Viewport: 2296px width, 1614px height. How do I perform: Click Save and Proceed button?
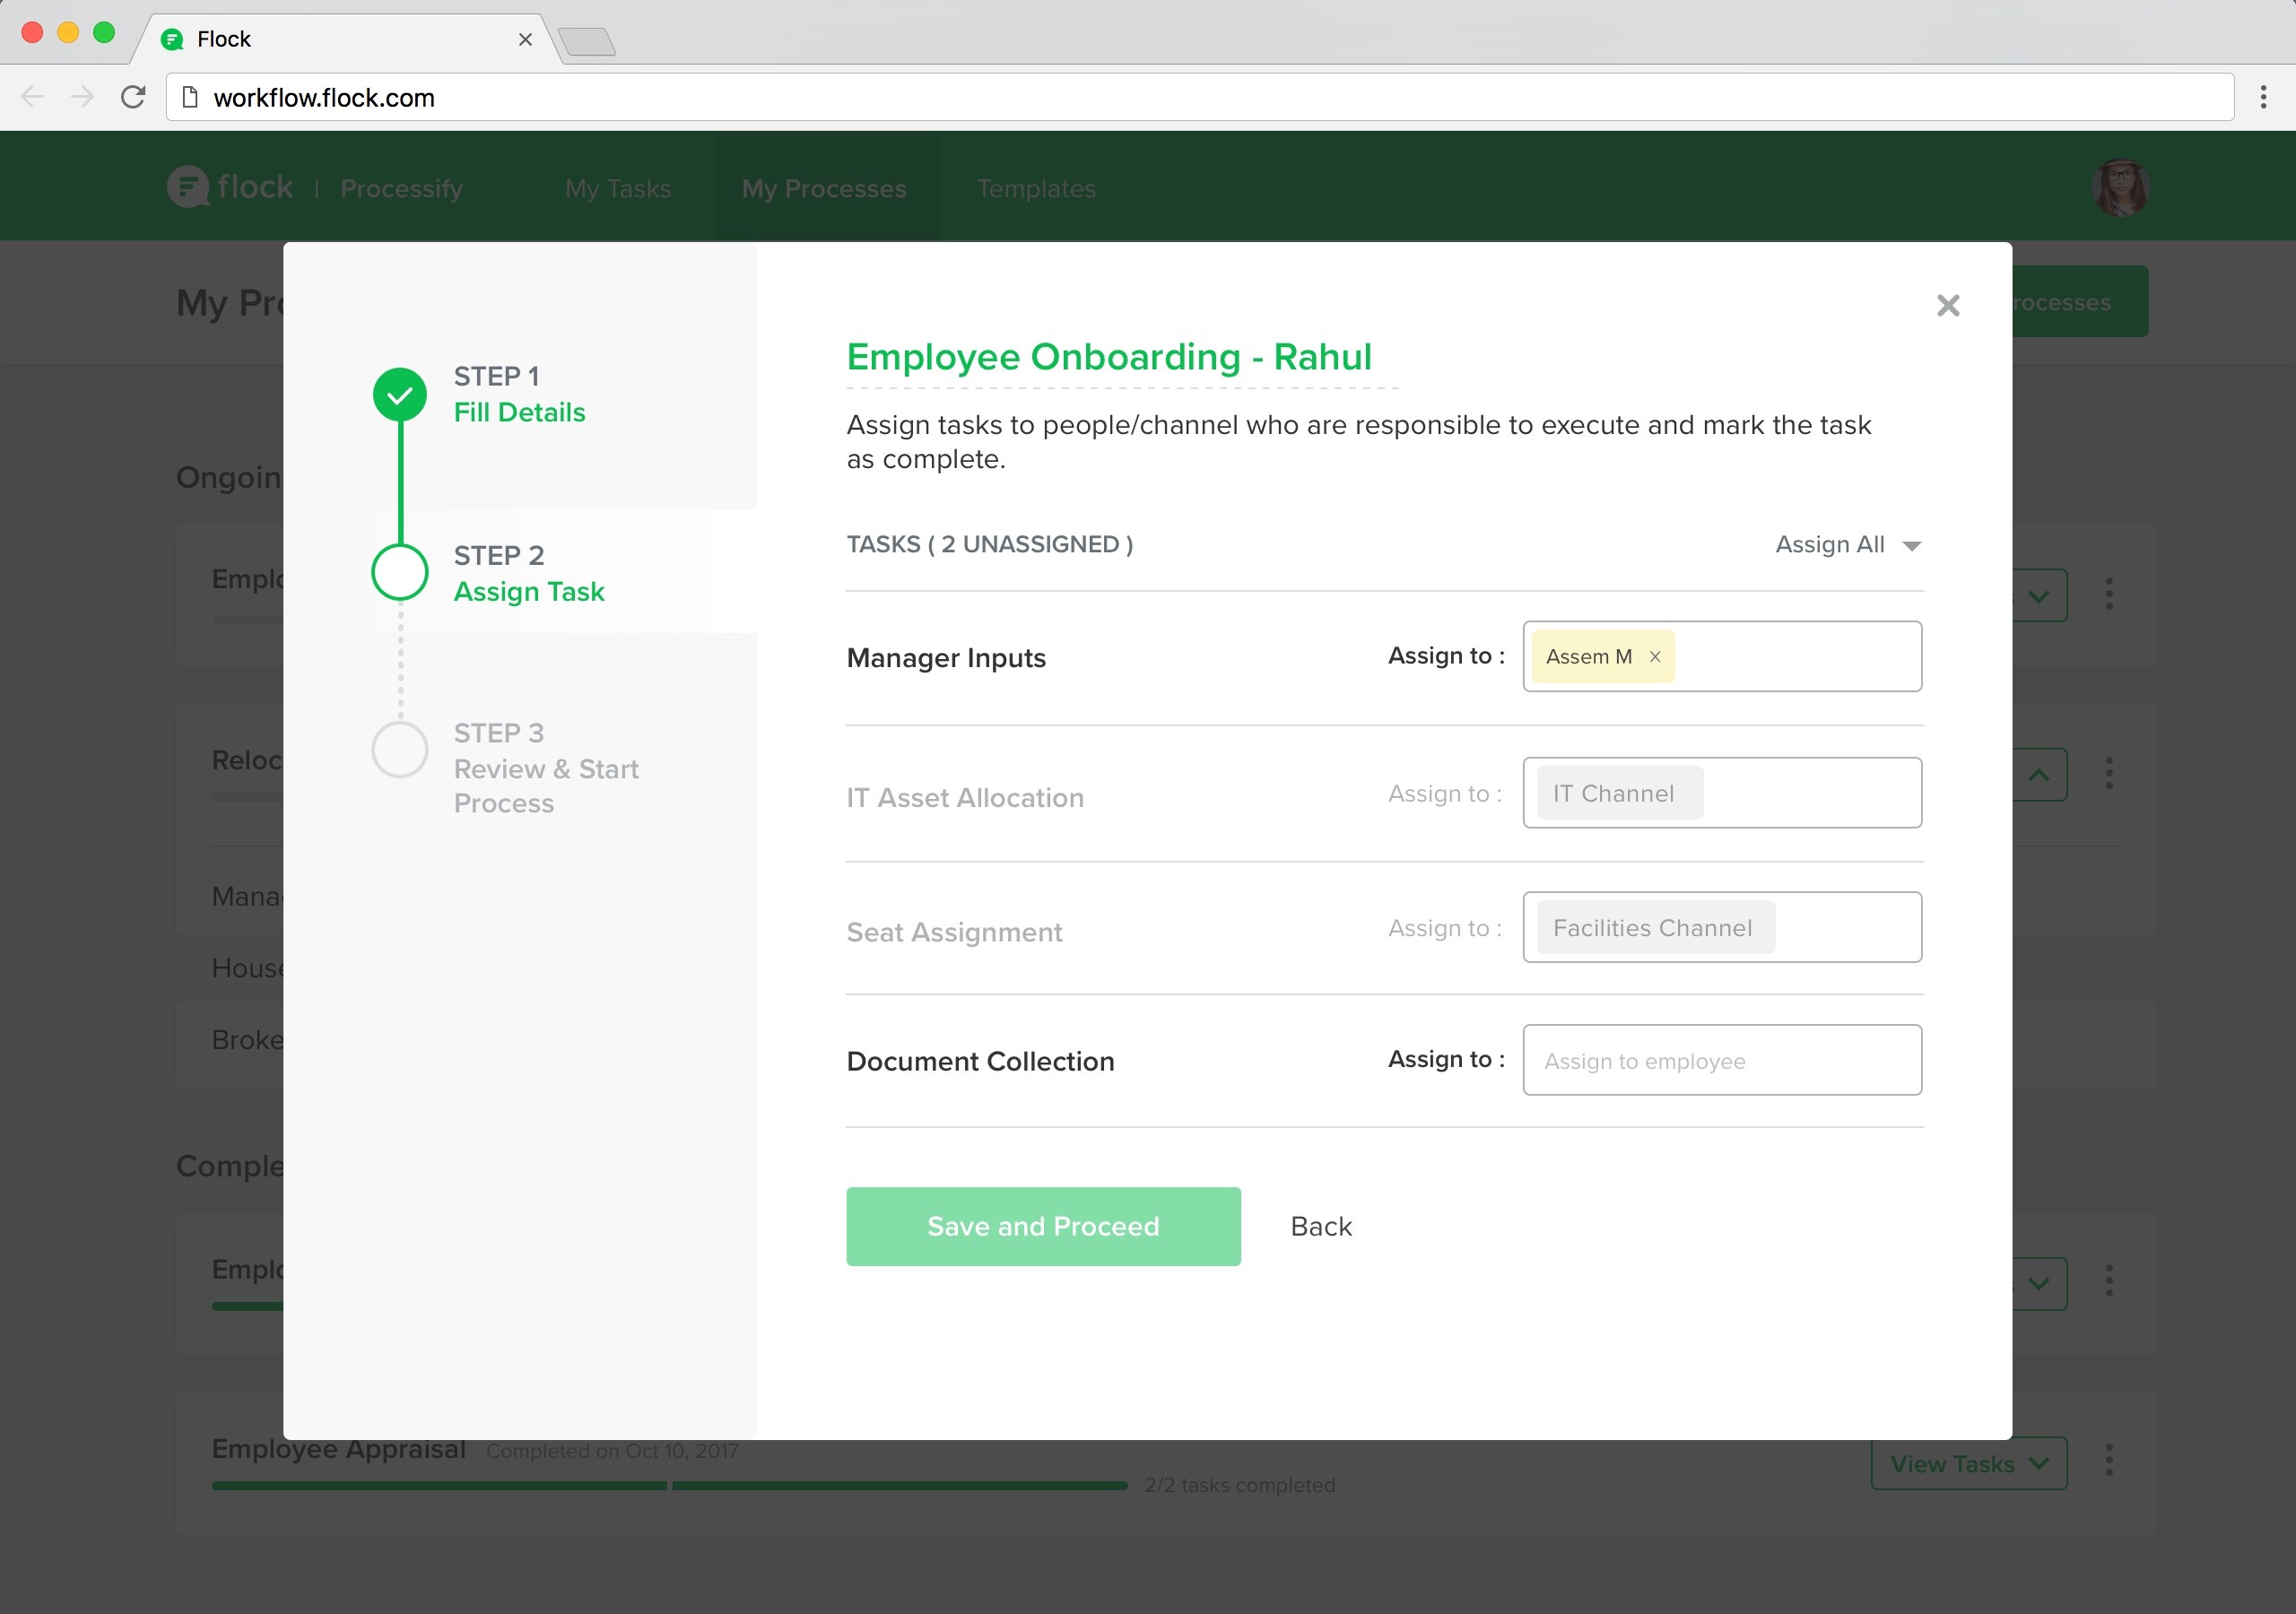(1043, 1226)
